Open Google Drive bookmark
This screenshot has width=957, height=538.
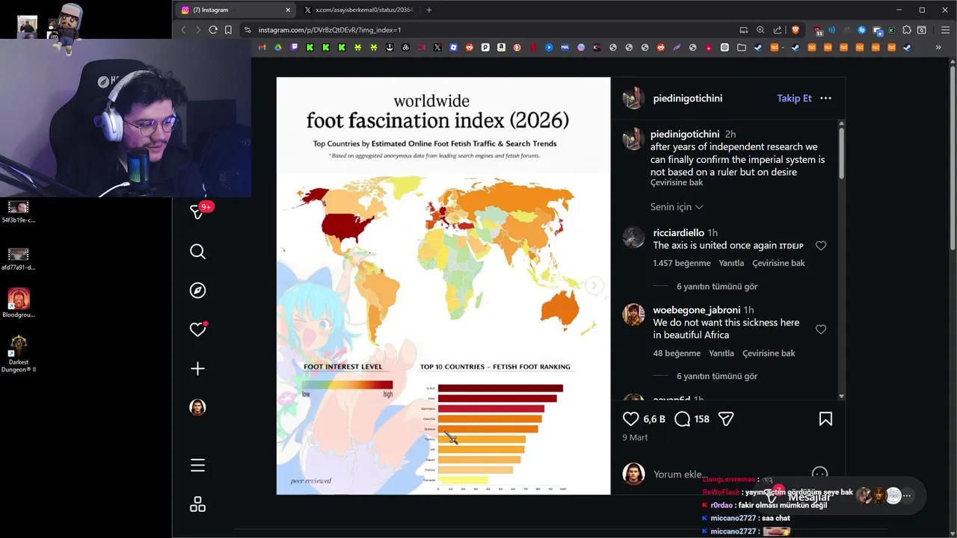click(x=278, y=47)
